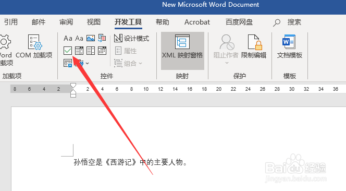Click the left indent marker on ruler
The width and height of the screenshot is (346, 191).
pos(73,95)
